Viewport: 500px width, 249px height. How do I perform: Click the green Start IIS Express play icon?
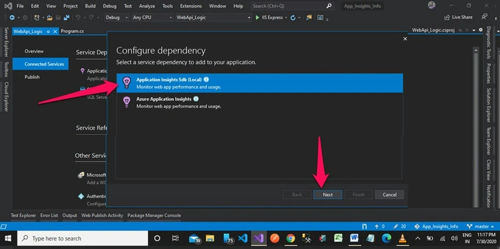point(257,18)
